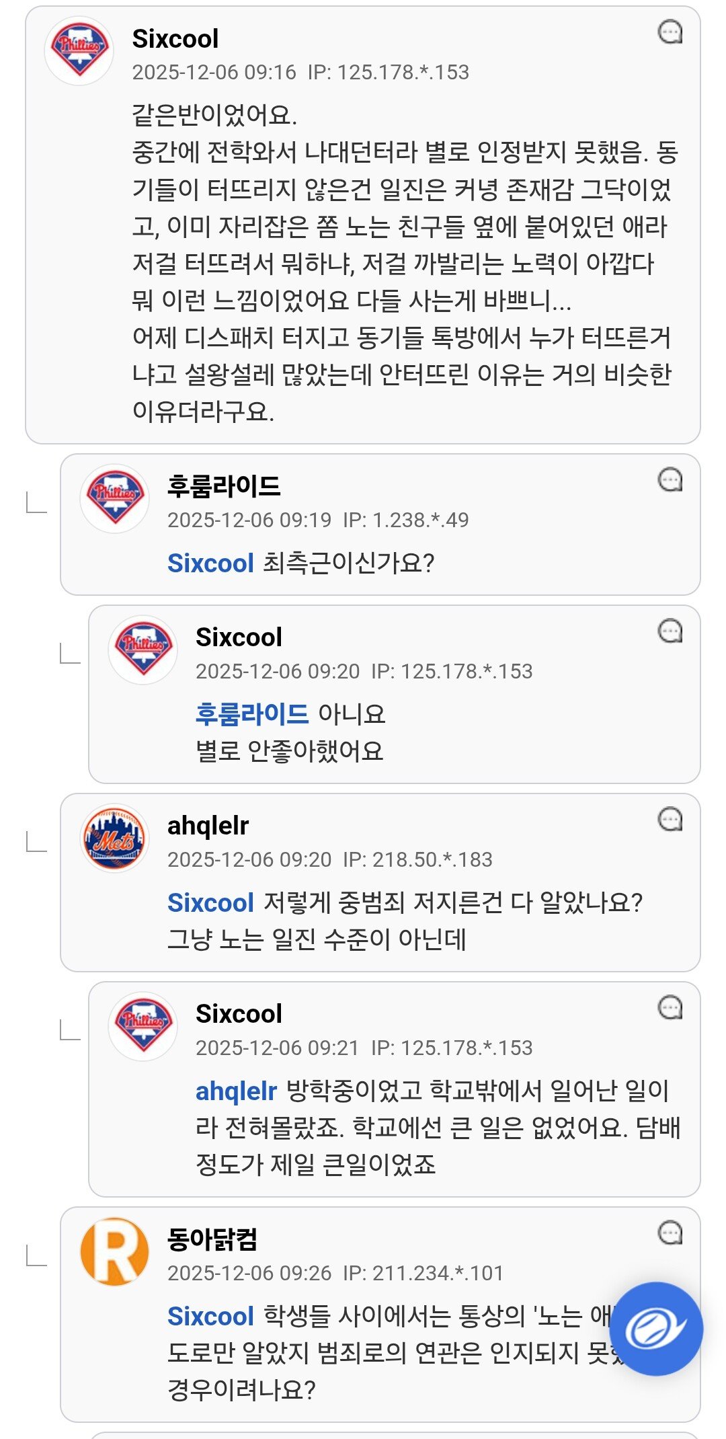726x1439 pixels.
Task: Tap the blue floating baseball button
Action: point(655,1329)
